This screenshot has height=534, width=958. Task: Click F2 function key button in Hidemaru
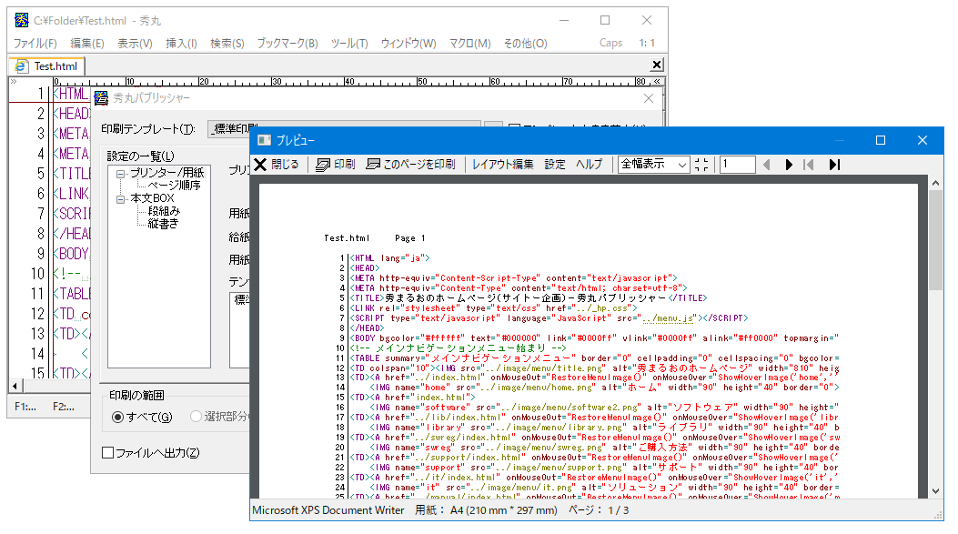(63, 407)
